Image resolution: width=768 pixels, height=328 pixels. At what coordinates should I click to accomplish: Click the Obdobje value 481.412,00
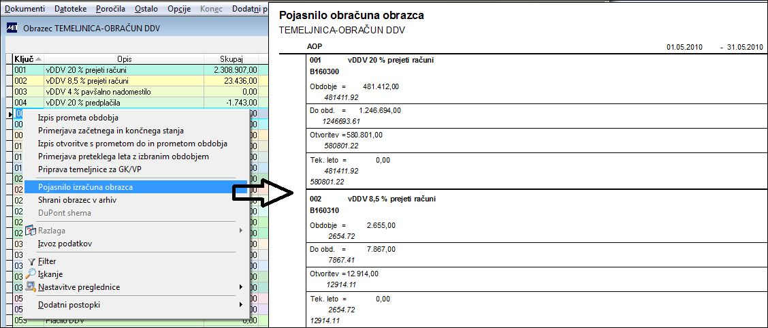[x=381, y=86]
